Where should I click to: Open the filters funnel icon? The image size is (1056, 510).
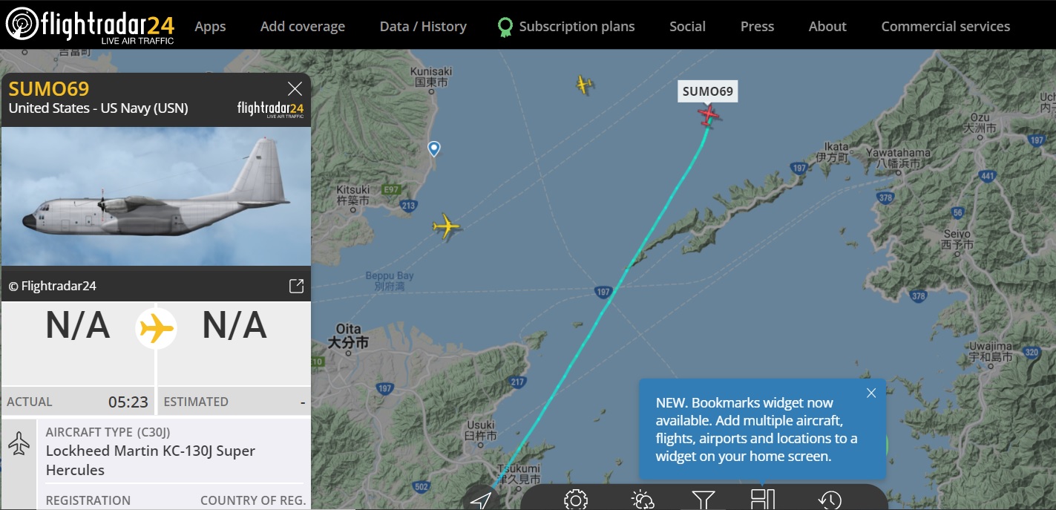click(x=703, y=500)
